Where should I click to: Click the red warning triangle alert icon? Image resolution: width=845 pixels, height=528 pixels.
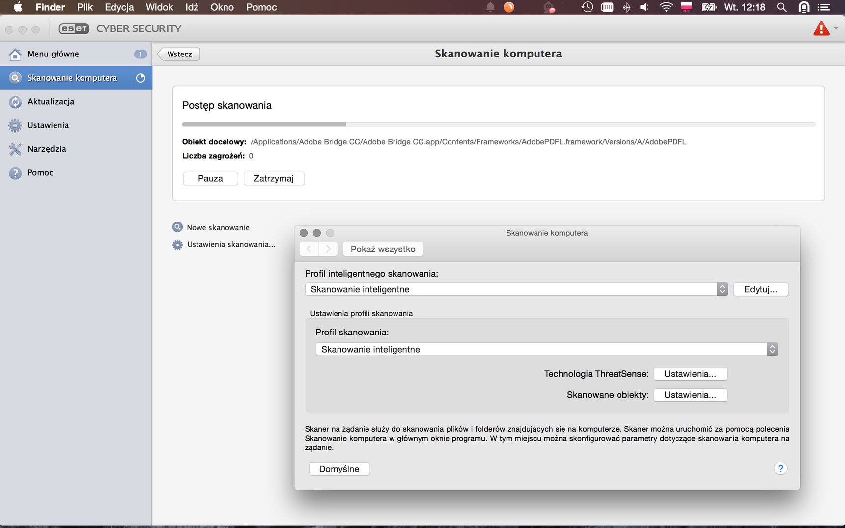(821, 28)
